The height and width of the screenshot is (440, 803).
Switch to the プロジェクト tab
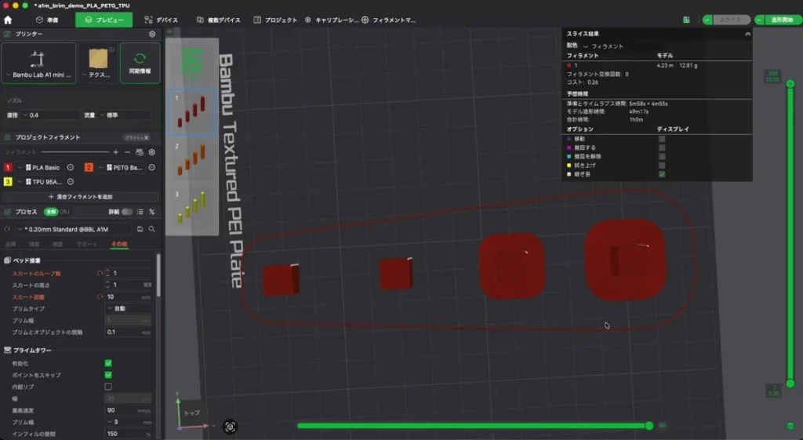tap(275, 20)
